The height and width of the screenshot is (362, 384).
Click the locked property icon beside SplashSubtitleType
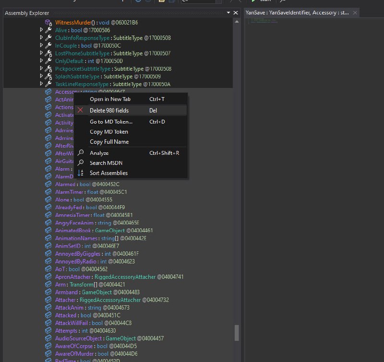48,76
